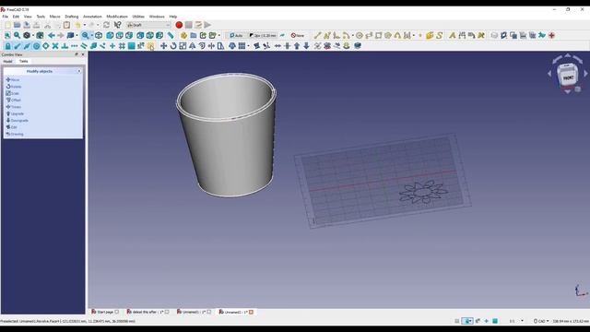Expand the arc tools dropdown arrow
This screenshot has width=590, height=332.
pos(352,35)
